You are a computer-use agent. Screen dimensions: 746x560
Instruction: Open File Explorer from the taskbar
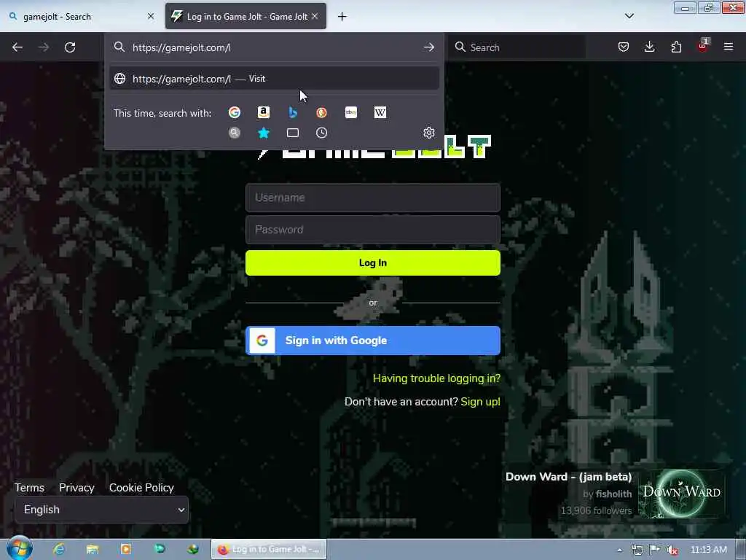point(93,549)
